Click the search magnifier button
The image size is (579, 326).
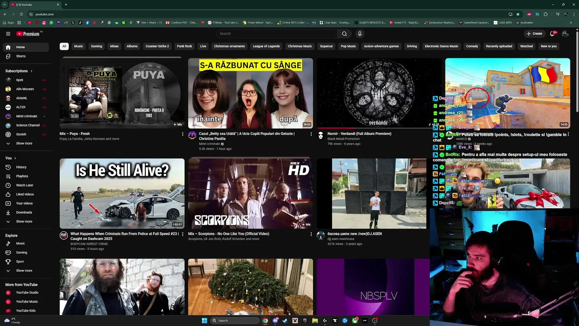click(x=344, y=34)
